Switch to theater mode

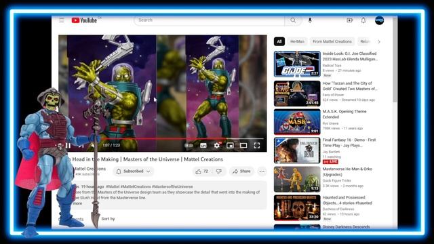tap(243, 145)
